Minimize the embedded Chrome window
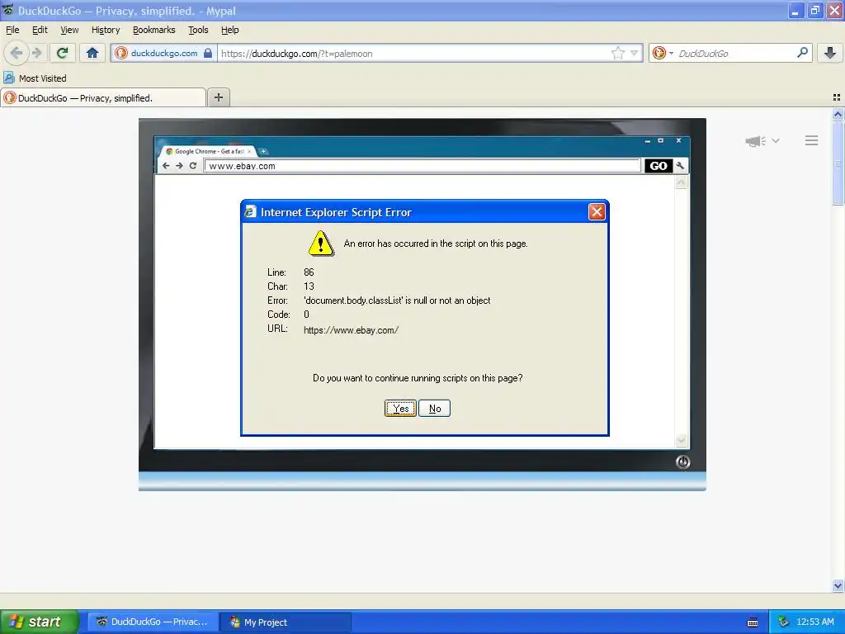The width and height of the screenshot is (845, 634). point(647,140)
